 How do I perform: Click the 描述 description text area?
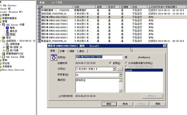pos(97,85)
